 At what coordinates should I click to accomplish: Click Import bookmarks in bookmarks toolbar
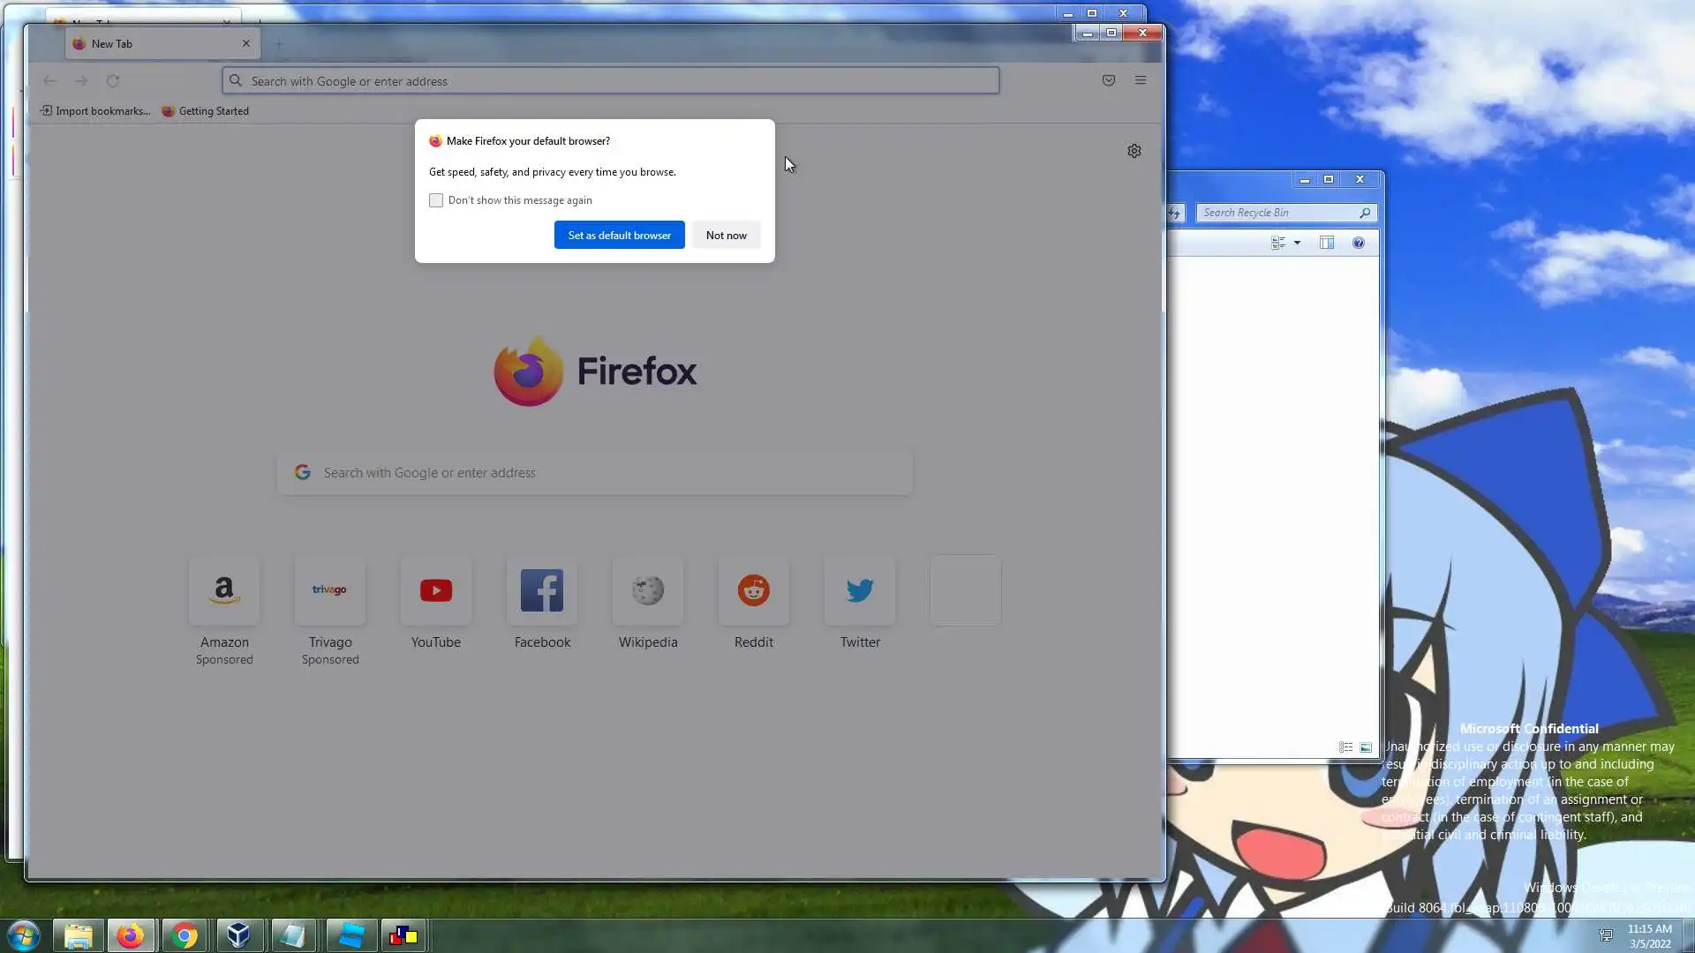[x=95, y=111]
